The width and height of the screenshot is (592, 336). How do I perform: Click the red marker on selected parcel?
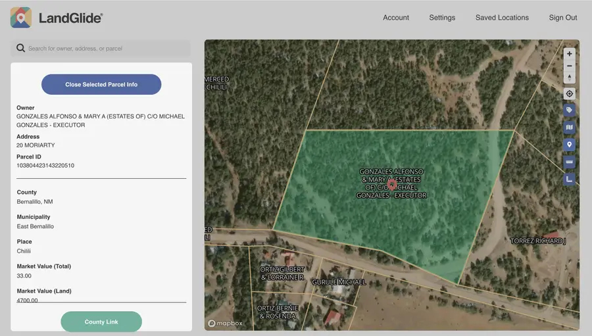[x=393, y=185]
